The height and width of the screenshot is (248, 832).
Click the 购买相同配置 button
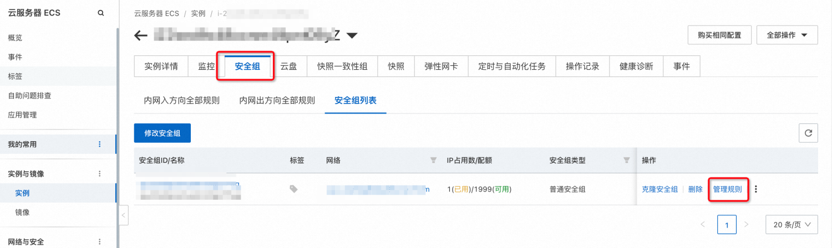(719, 35)
